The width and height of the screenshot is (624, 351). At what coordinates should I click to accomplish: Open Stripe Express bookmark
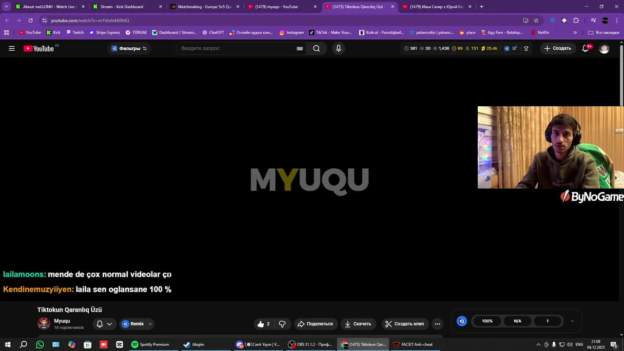click(104, 33)
